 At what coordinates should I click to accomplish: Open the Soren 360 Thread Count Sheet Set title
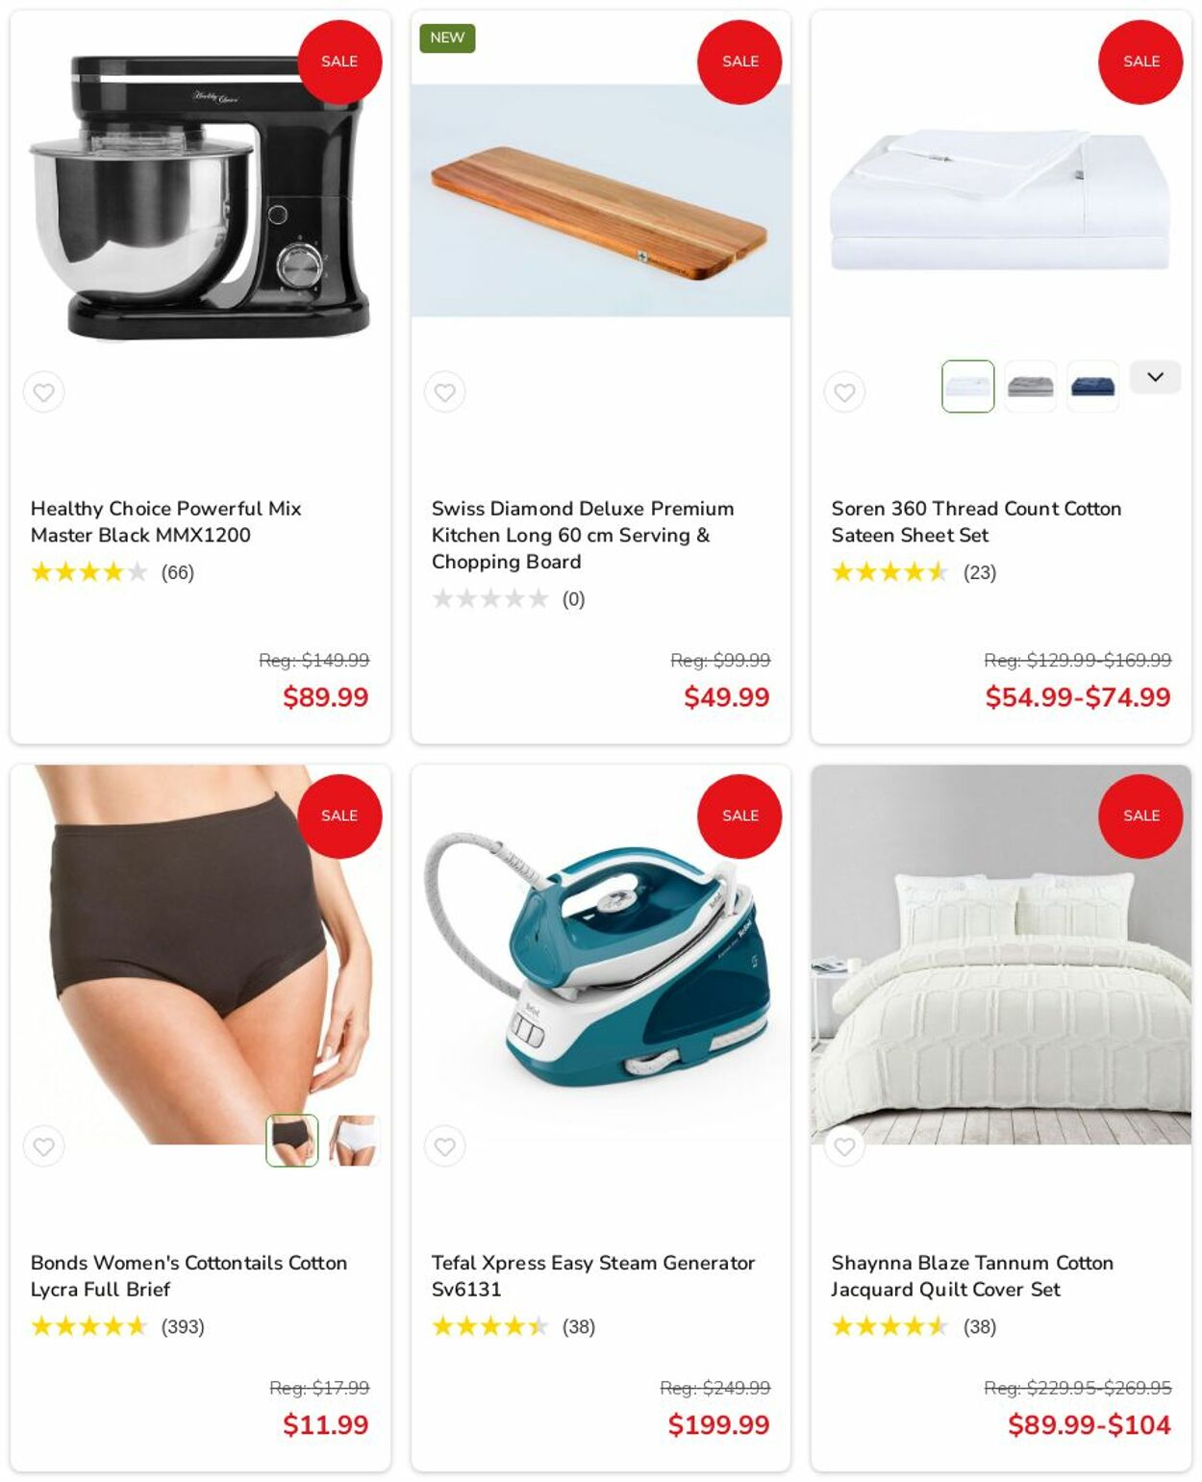click(x=976, y=521)
